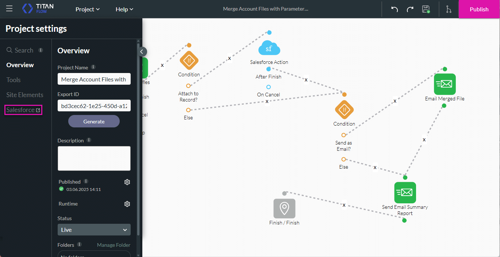
Task: Click the project title in header
Action: click(266, 9)
